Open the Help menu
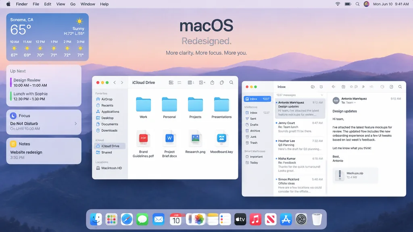 pyautogui.click(x=104, y=4)
